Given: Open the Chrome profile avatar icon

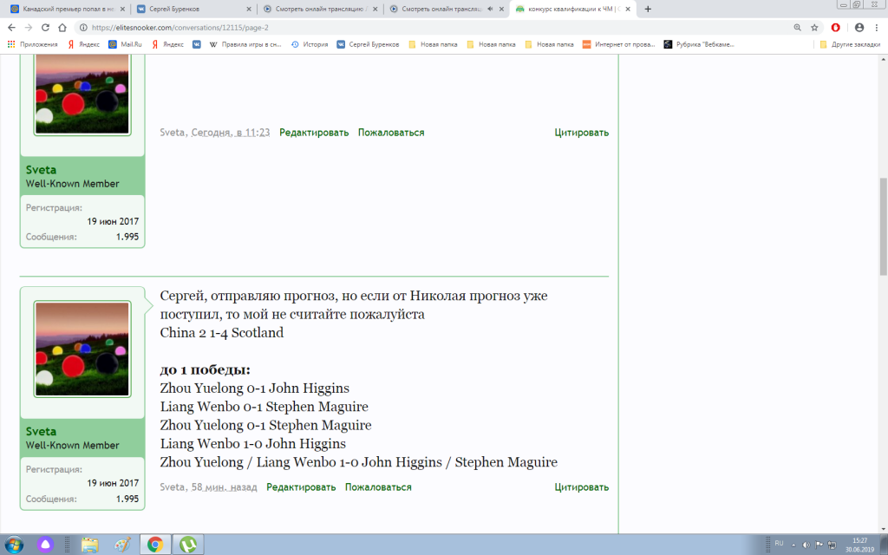Looking at the screenshot, I should [x=859, y=27].
